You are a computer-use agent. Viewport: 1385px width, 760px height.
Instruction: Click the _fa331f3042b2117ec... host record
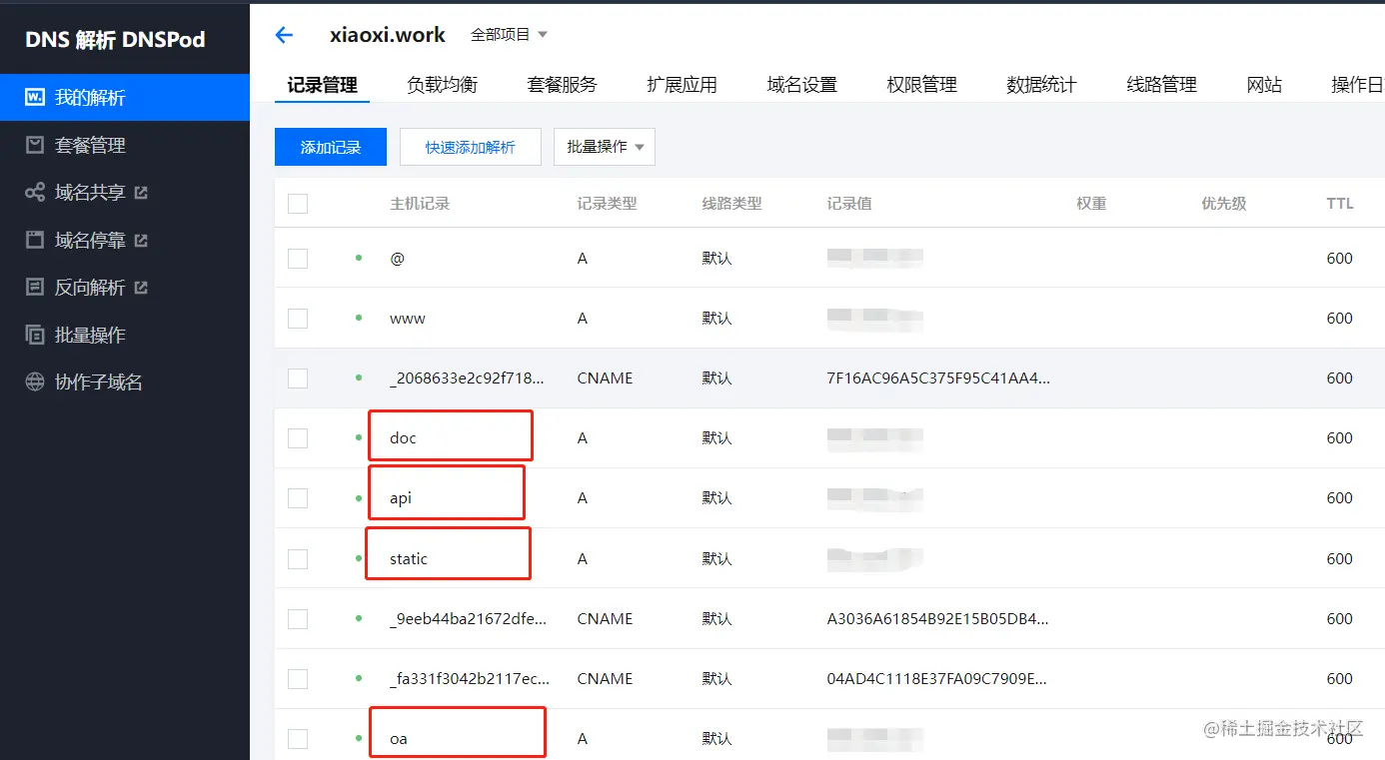tap(470, 678)
